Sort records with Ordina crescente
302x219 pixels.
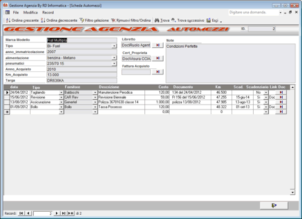22,21
